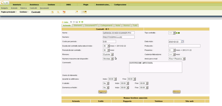Switch to the Elementi tab
Viewport: 222px width, 106px height.
pos(78,25)
